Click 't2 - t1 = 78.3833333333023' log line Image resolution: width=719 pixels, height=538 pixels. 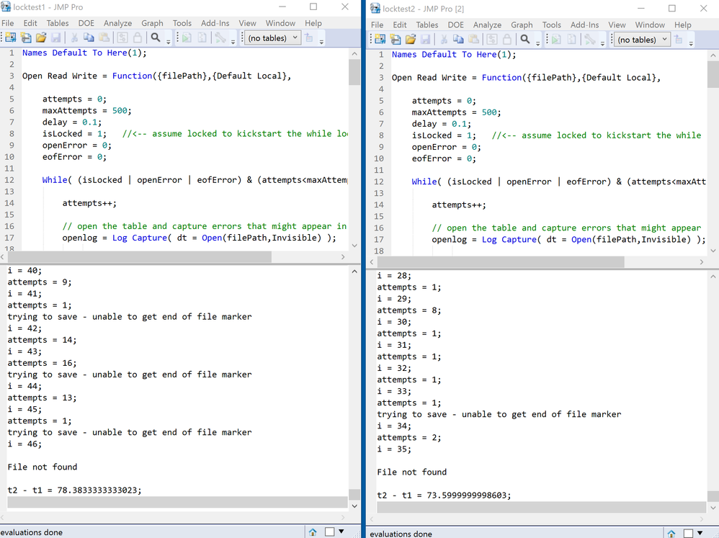[x=74, y=490]
